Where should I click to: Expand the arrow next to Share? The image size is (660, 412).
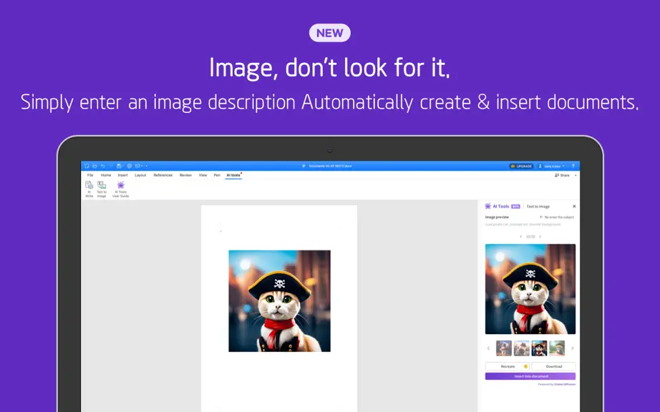576,175
